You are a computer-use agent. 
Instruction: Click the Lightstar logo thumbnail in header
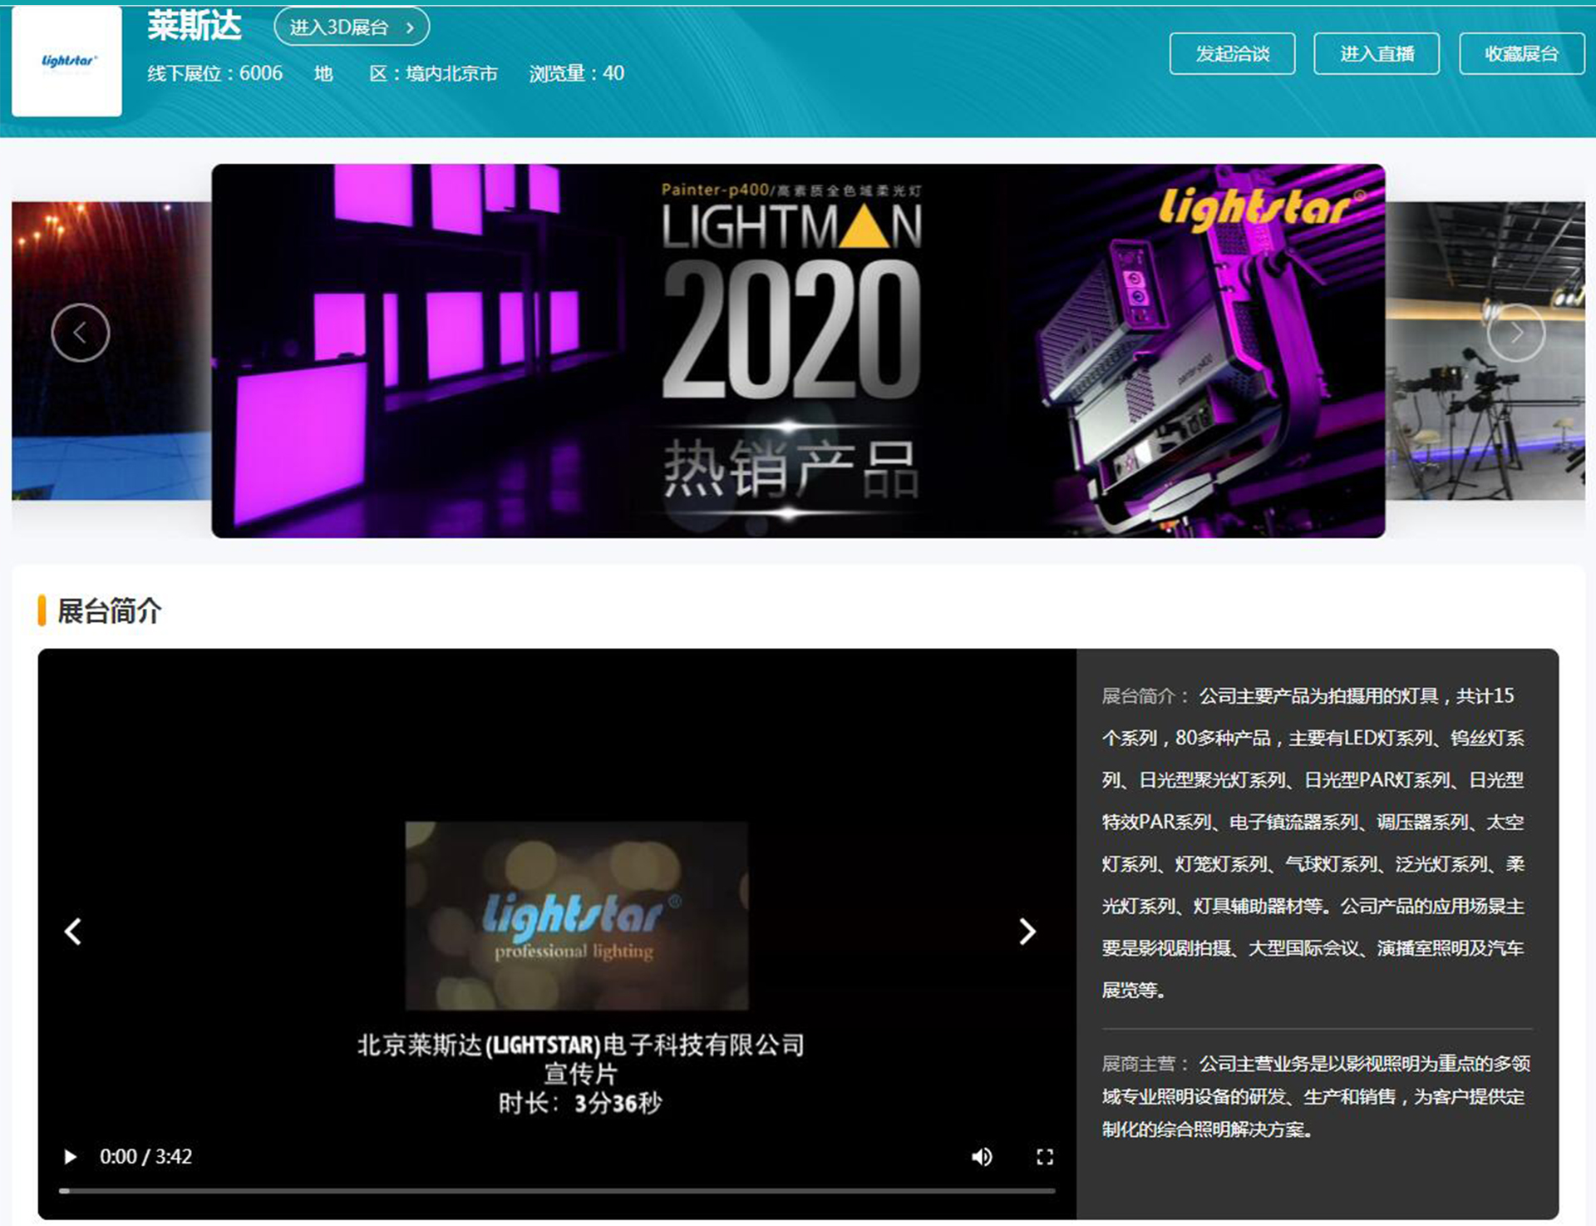pyautogui.click(x=66, y=62)
